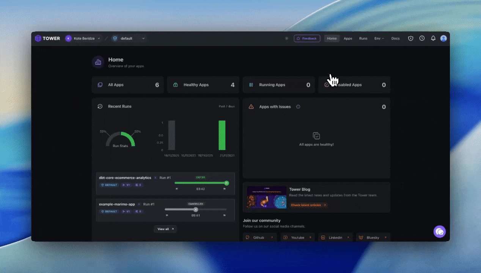Open the clock history icon in navbar

pos(422,38)
